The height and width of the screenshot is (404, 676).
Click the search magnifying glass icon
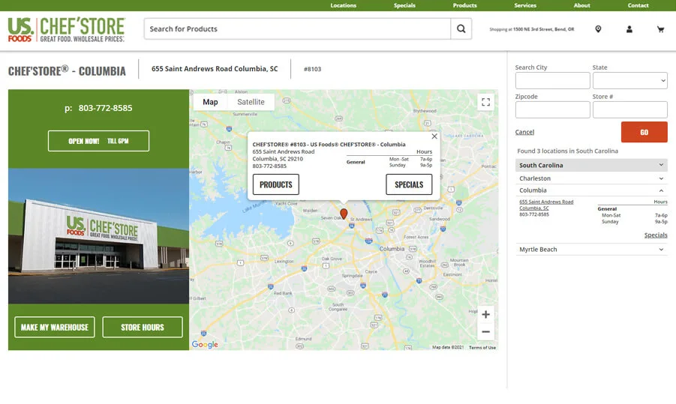(461, 29)
